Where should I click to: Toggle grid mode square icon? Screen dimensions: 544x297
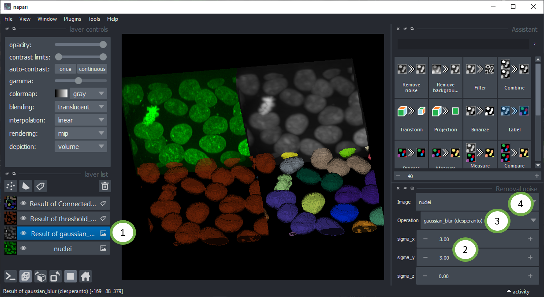click(x=70, y=276)
